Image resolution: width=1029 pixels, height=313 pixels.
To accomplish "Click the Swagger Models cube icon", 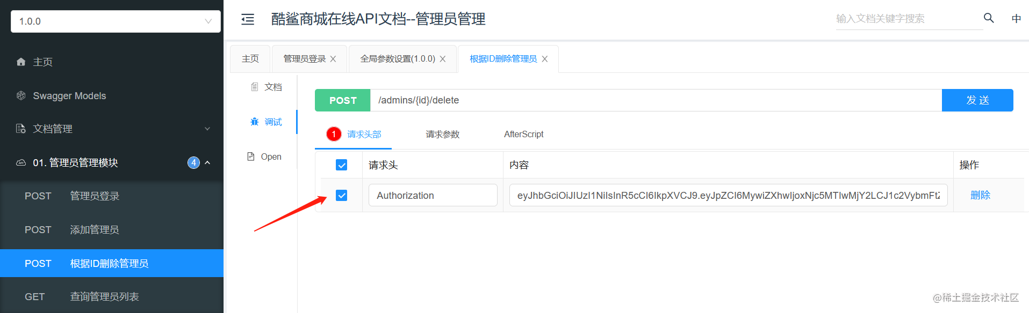I will [21, 95].
